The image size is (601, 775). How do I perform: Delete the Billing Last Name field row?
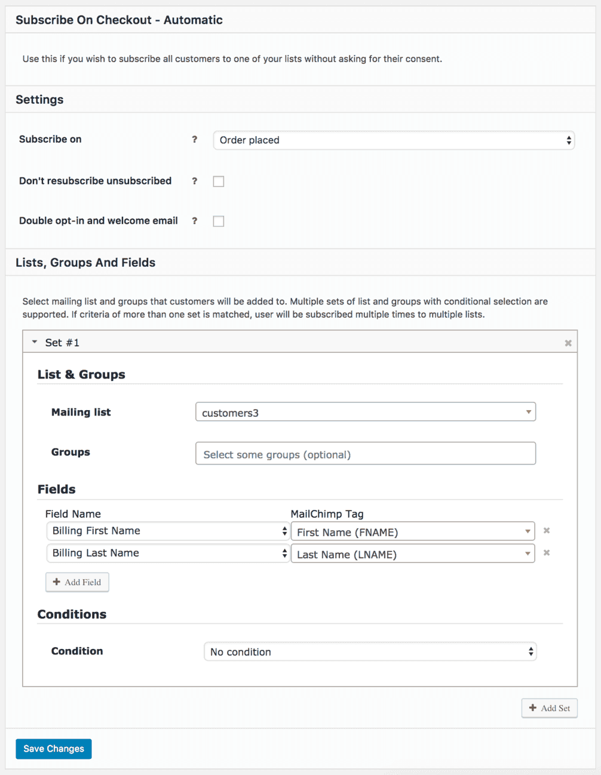[546, 553]
